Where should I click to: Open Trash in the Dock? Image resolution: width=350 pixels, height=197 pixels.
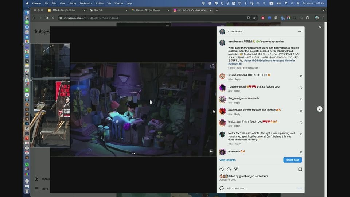point(27,190)
